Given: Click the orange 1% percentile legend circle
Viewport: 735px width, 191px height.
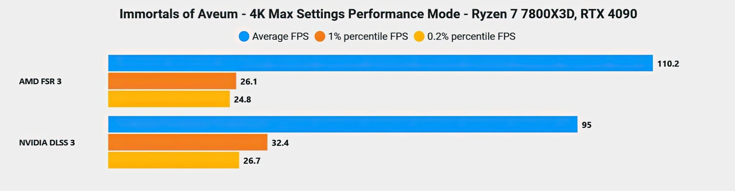Looking at the screenshot, I should tap(320, 37).
